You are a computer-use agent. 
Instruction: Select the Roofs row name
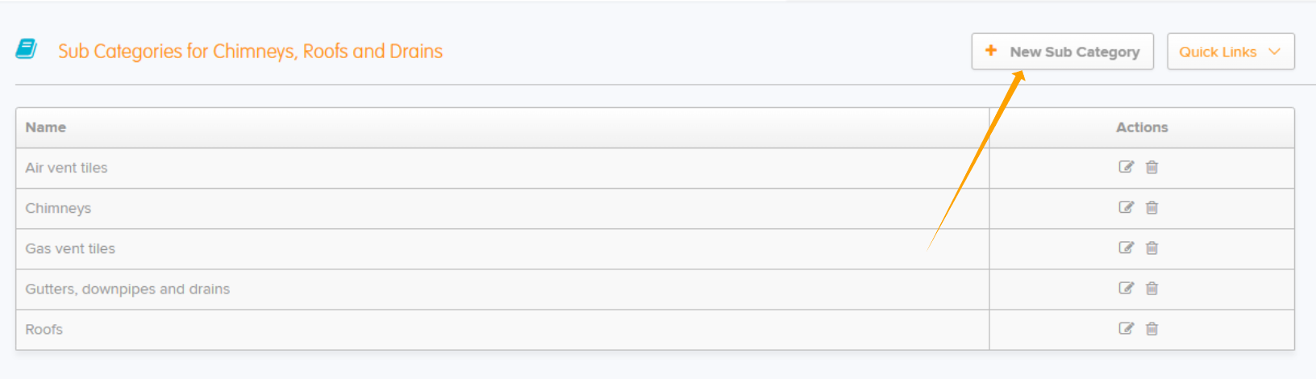(44, 329)
